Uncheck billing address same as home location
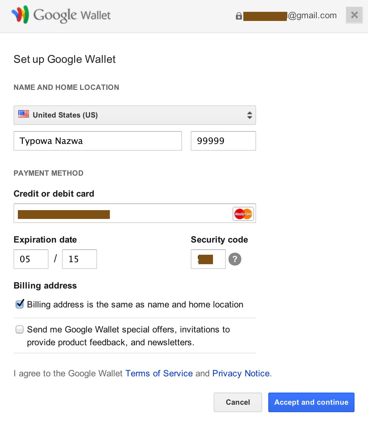Screen dimensions: 368x425 20,304
